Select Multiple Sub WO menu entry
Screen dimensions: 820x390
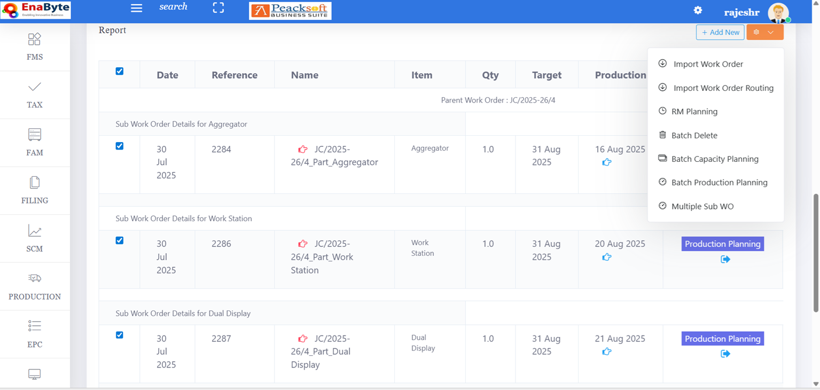(x=702, y=206)
